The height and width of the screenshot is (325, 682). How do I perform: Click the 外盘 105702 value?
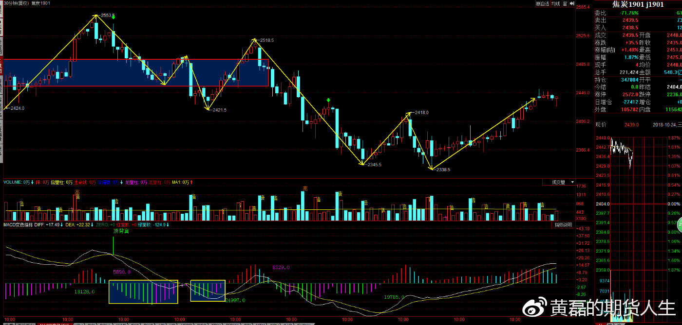[x=629, y=109]
